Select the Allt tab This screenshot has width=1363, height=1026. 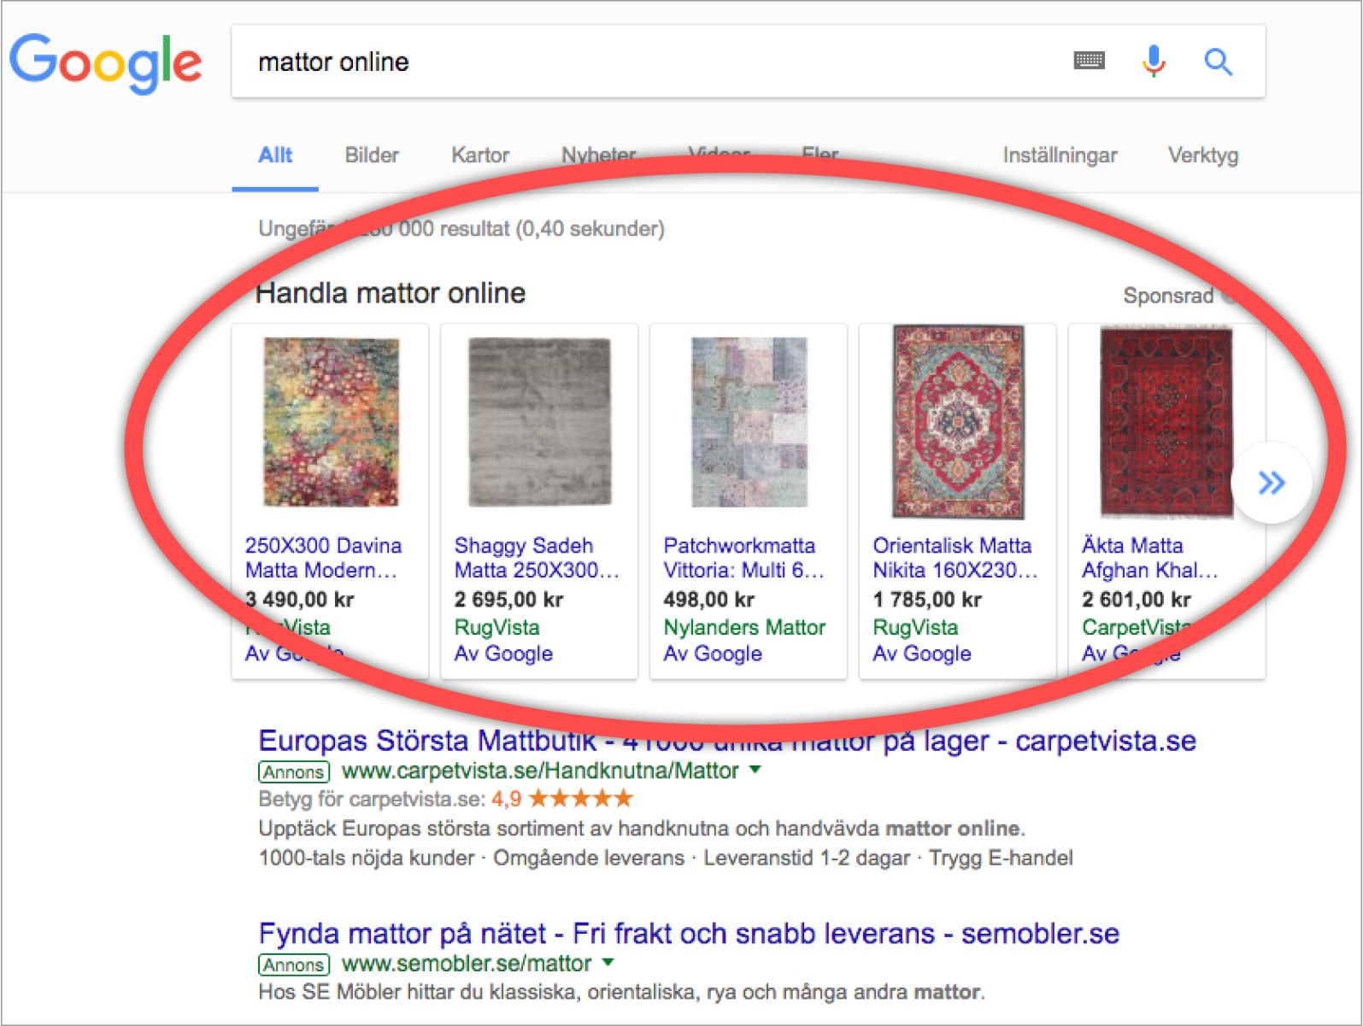tap(275, 155)
